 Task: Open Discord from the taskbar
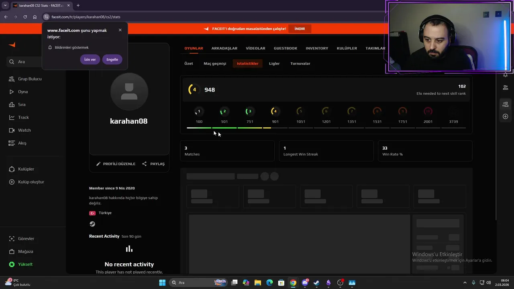point(305,283)
